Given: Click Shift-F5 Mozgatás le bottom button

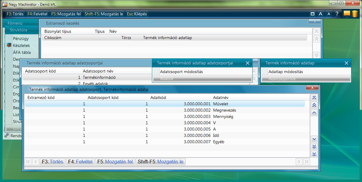Looking at the screenshot, I should click(x=161, y=162).
